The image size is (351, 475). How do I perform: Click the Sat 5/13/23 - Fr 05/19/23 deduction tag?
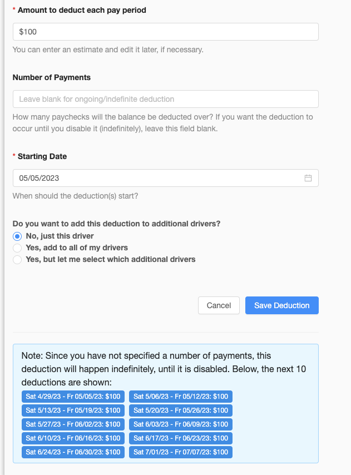tap(73, 410)
